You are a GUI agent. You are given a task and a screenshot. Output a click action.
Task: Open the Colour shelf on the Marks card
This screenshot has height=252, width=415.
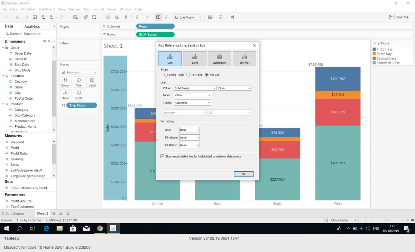(65, 82)
